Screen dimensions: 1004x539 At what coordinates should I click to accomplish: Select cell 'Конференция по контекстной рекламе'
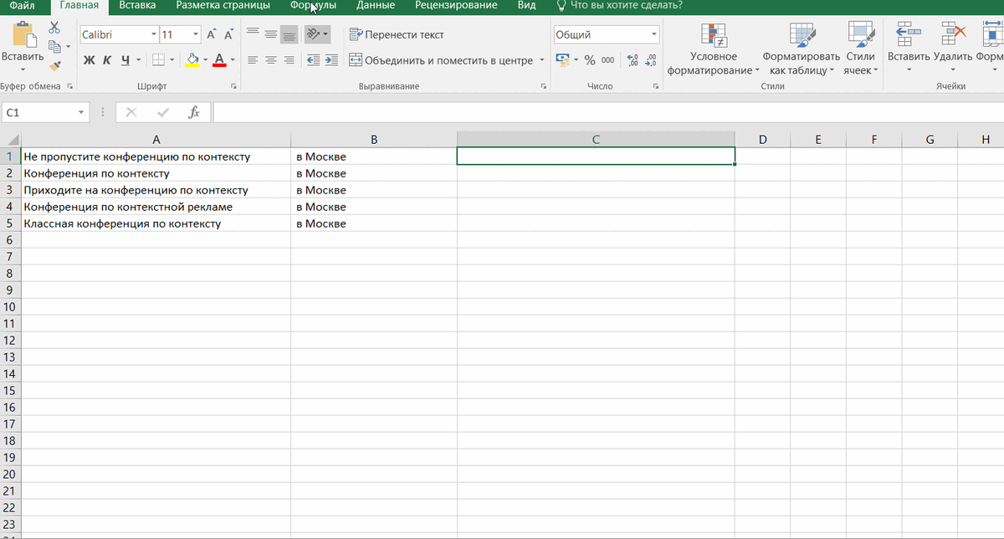click(x=156, y=207)
